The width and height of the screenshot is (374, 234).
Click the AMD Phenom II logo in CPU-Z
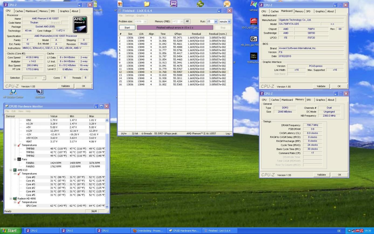[x=80, y=25]
